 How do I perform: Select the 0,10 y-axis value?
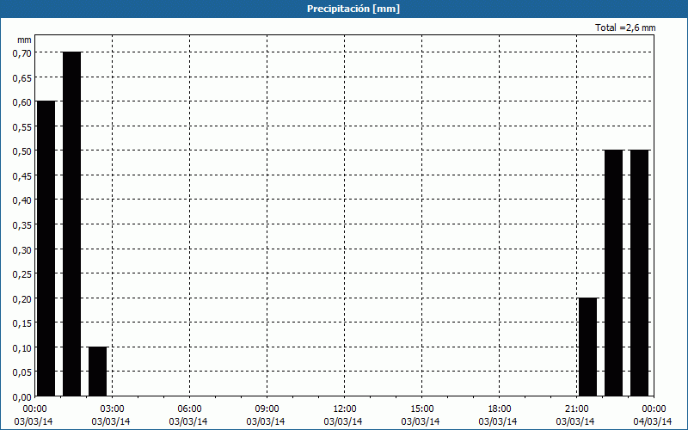click(x=22, y=348)
